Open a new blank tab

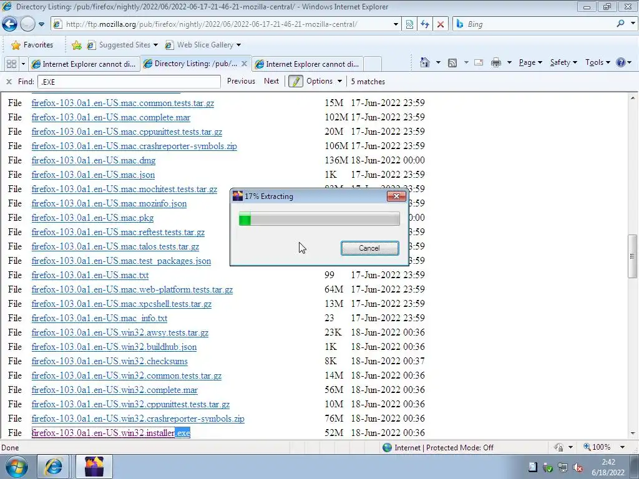pyautogui.click(x=373, y=64)
